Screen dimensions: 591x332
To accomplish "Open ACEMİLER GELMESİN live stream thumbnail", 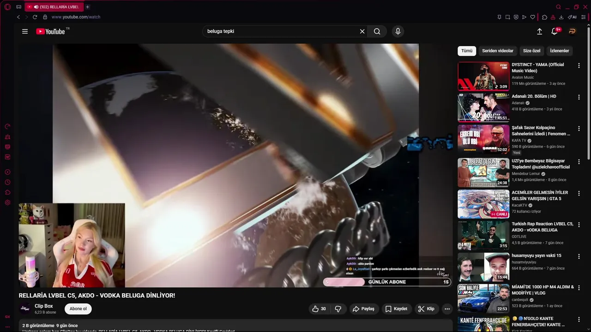I will [483, 204].
